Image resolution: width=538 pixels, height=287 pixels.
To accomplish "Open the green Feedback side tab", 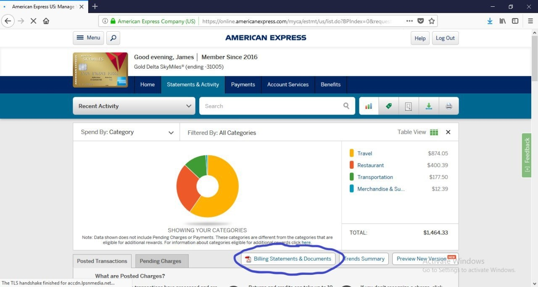I will coord(526,155).
